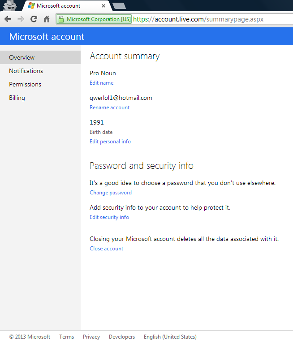The height and width of the screenshot is (344, 293).
Task: Click the browser back arrow
Action: pyautogui.click(x=8, y=19)
